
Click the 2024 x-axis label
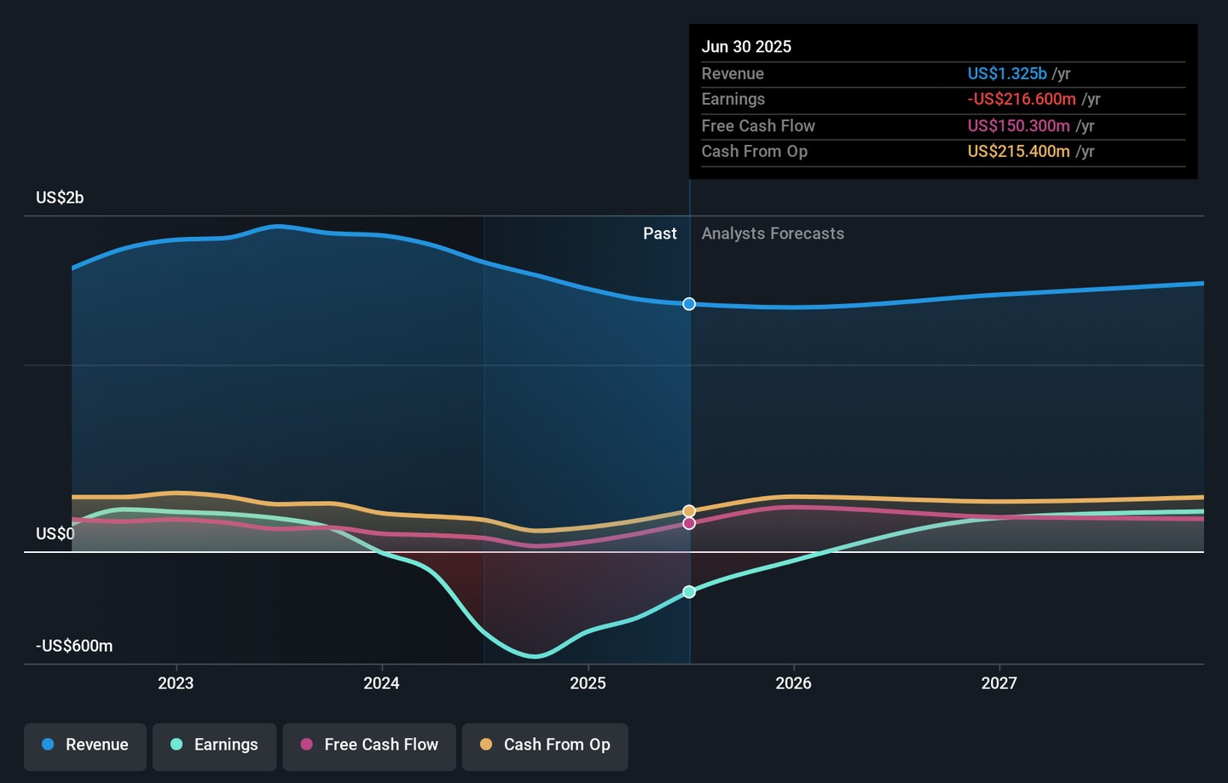point(381,683)
